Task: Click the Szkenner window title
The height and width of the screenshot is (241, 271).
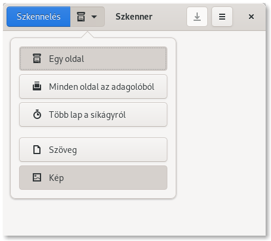Action: click(134, 17)
